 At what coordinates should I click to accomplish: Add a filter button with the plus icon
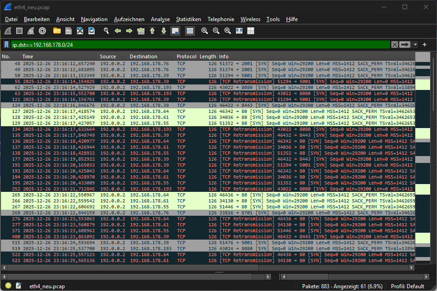pyautogui.click(x=425, y=45)
